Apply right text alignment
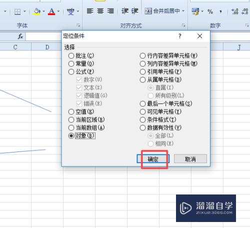 pos(110,11)
